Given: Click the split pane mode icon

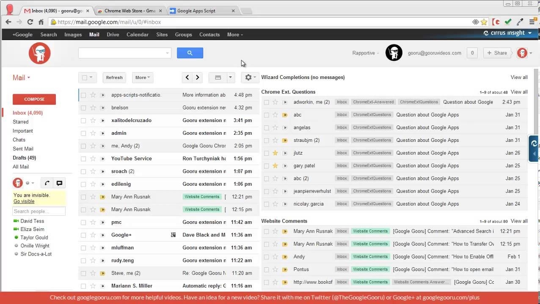Looking at the screenshot, I should [218, 77].
